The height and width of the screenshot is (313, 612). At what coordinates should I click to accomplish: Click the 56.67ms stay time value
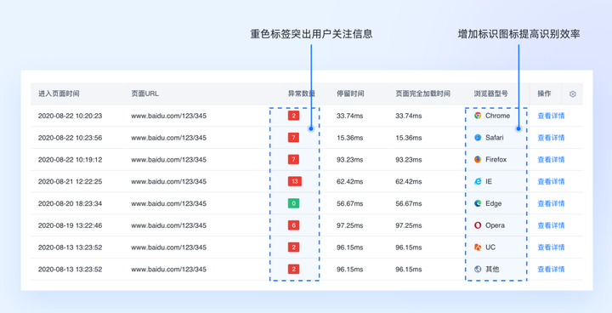(349, 203)
